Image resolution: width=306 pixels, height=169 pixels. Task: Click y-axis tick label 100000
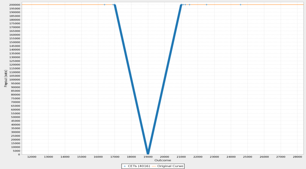coord(15,79)
